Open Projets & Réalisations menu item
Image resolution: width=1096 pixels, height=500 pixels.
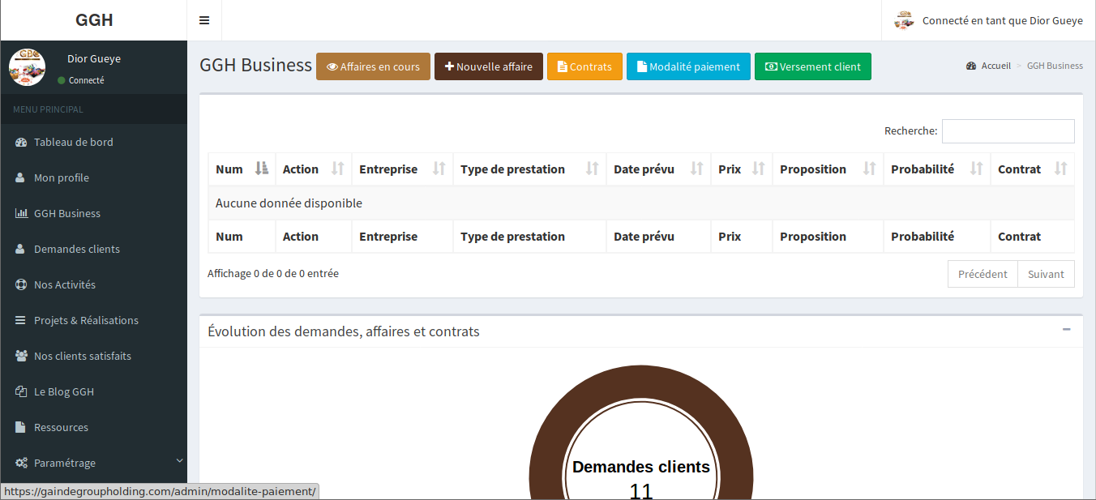tap(93, 320)
